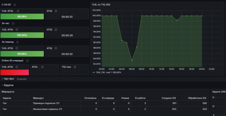226x116 pixels.
Task: Click info icon on ATiQ panel under Online
Action: click(x=42, y=67)
